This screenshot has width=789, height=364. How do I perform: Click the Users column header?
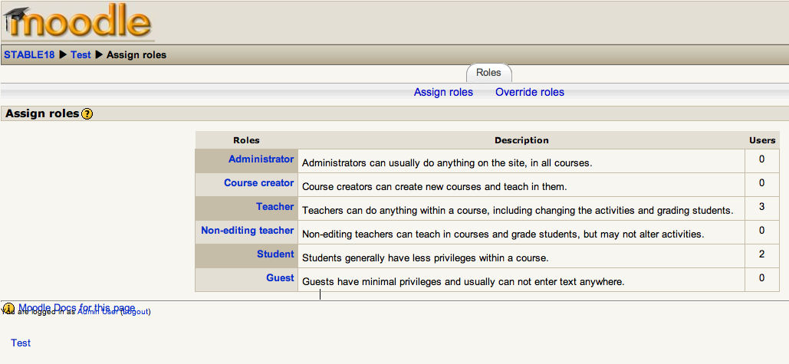click(x=762, y=140)
